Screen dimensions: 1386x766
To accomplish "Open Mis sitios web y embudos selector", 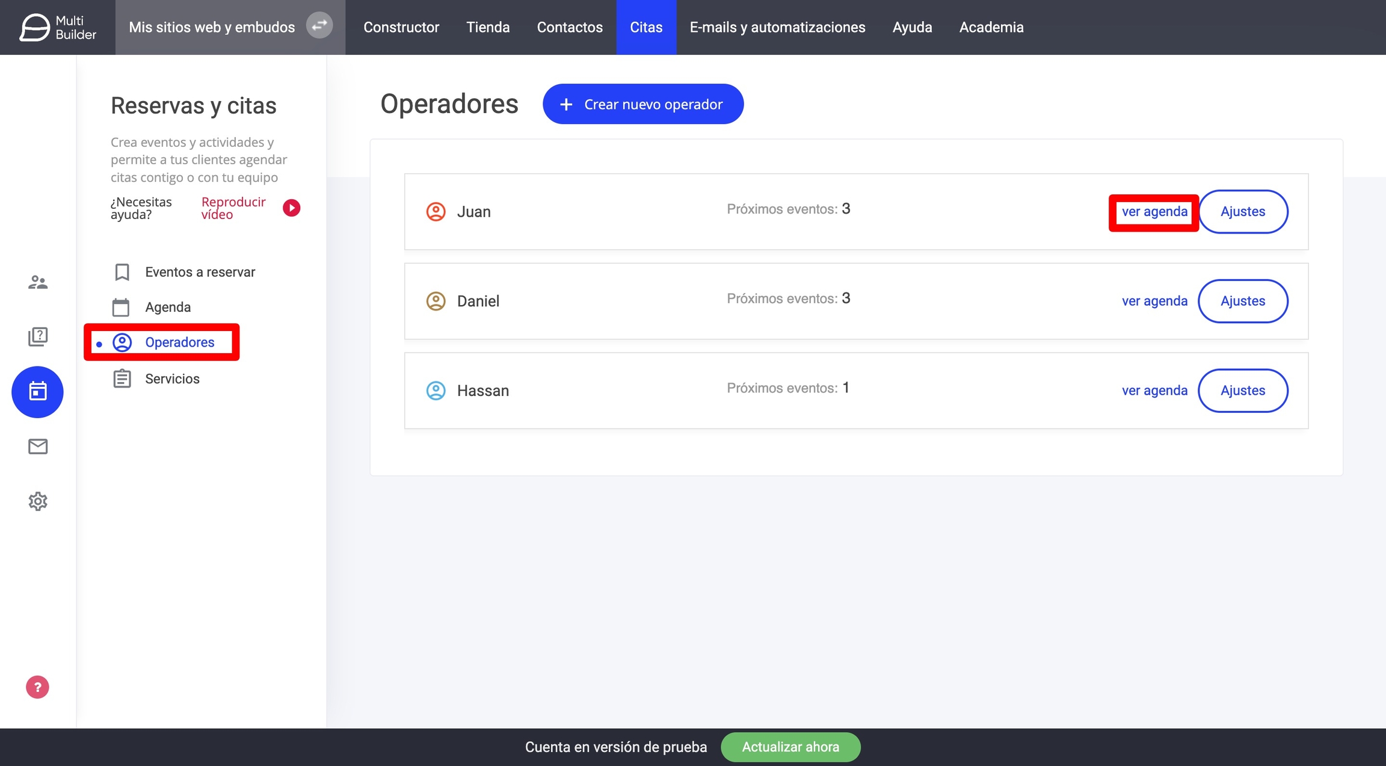I will 212,27.
